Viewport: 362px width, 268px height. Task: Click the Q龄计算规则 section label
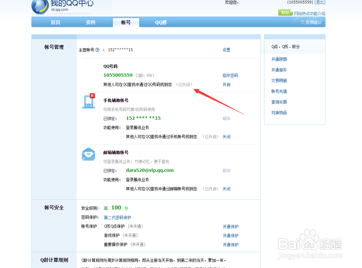click(x=54, y=260)
